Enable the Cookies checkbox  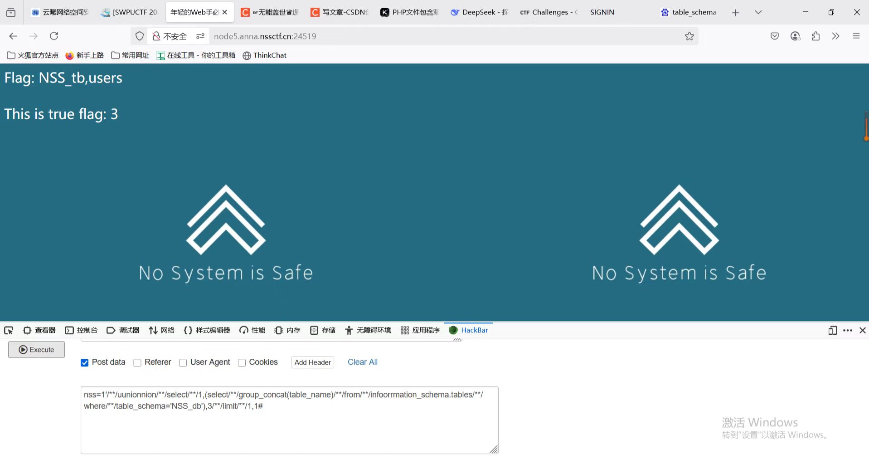point(242,362)
